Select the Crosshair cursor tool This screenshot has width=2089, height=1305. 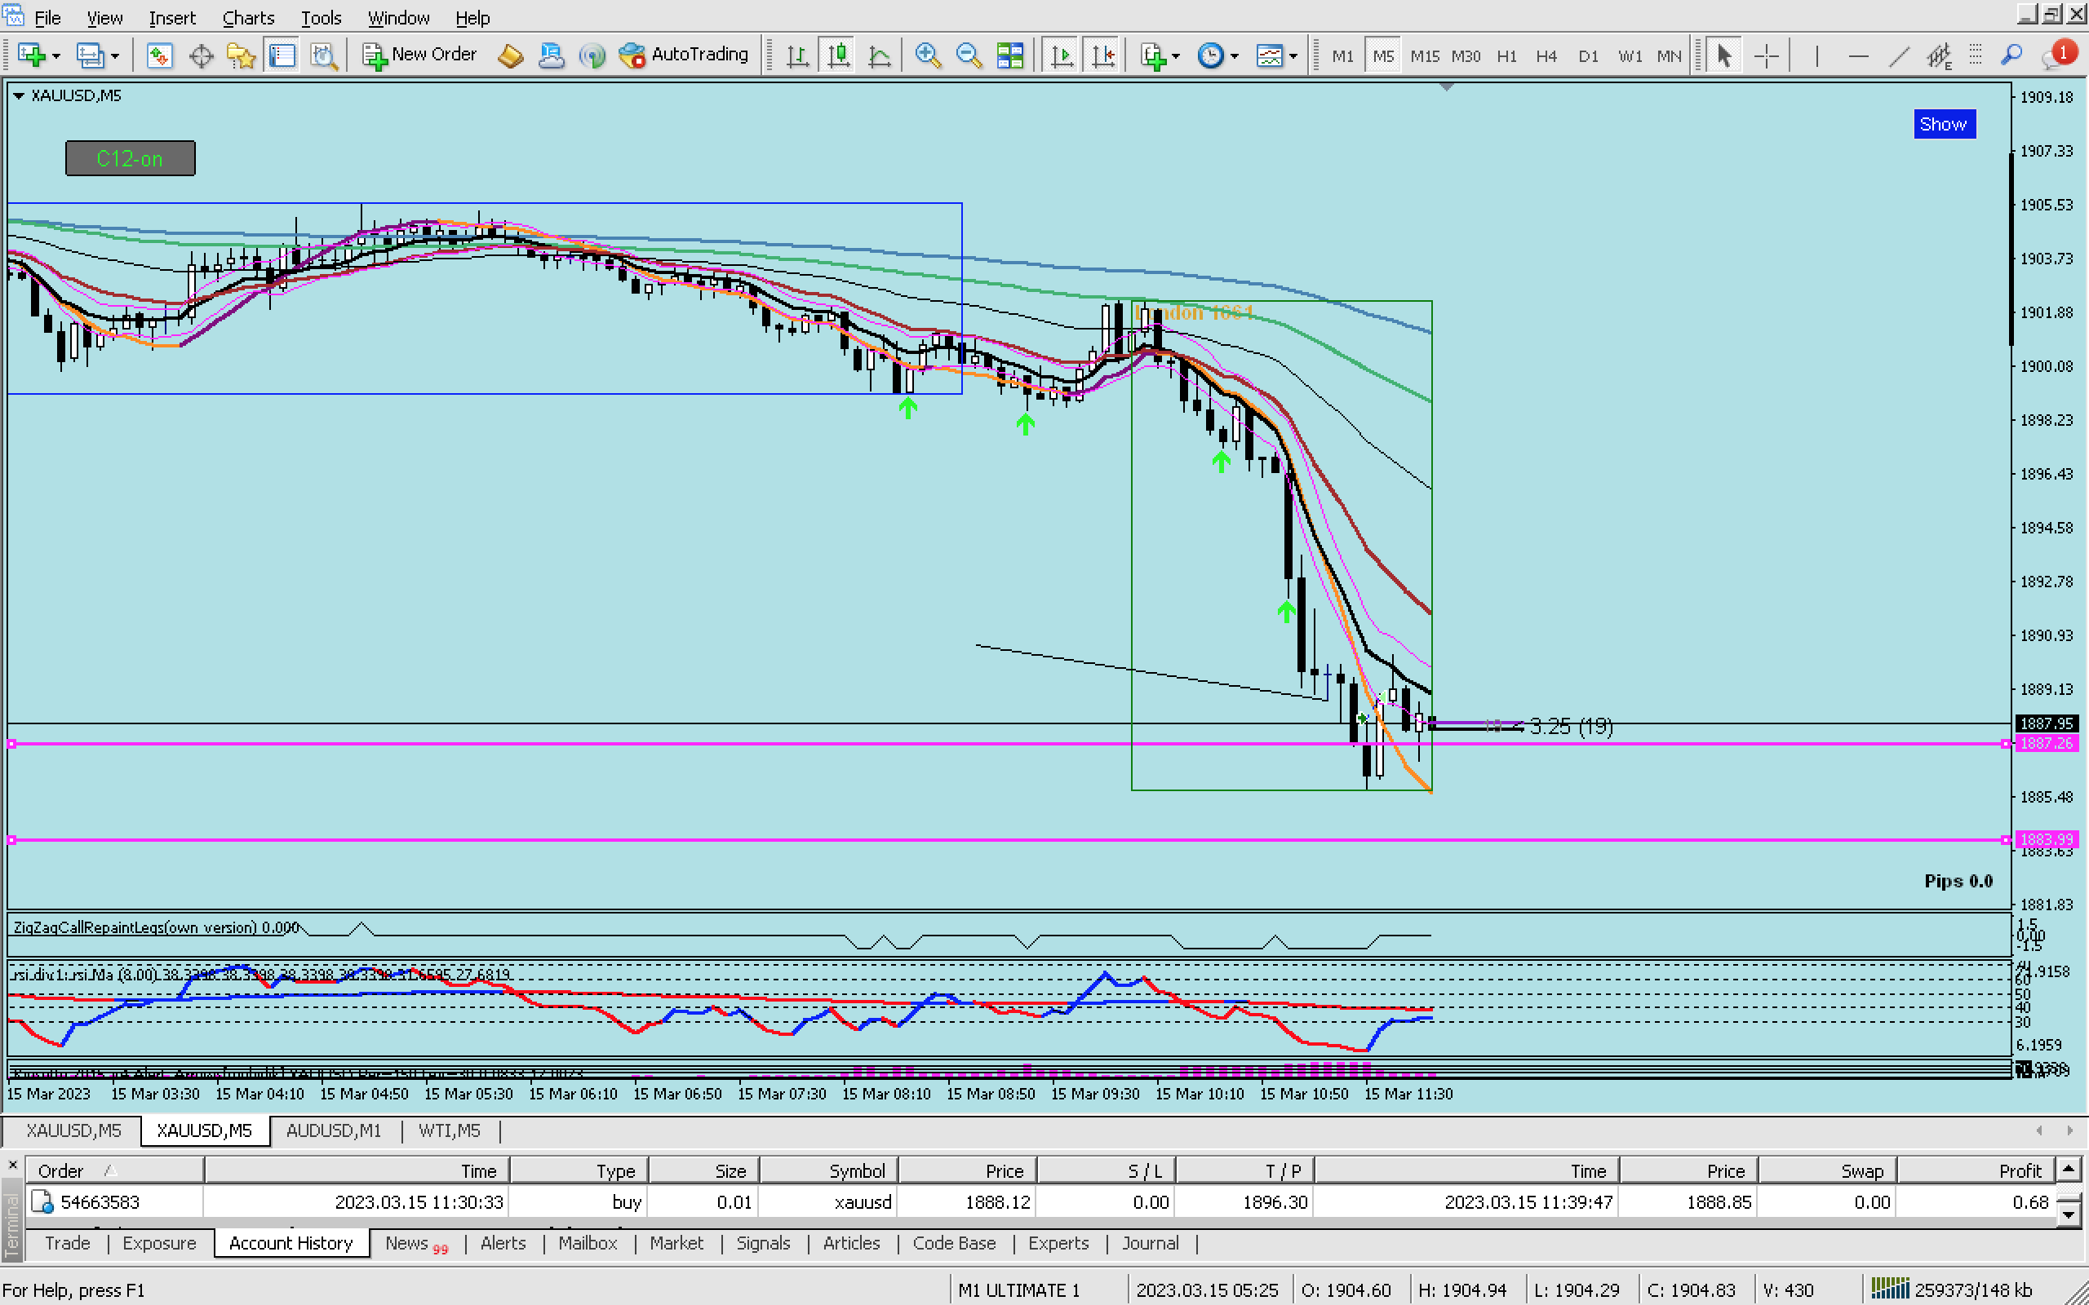1766,56
